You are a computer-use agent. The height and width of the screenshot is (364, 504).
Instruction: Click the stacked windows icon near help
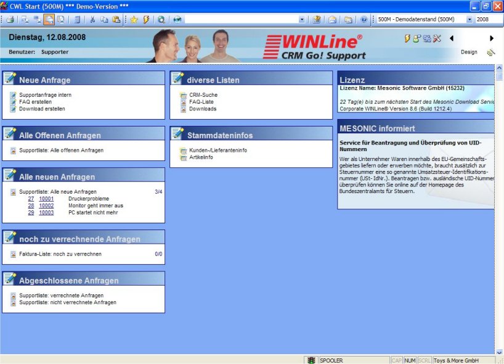click(348, 20)
